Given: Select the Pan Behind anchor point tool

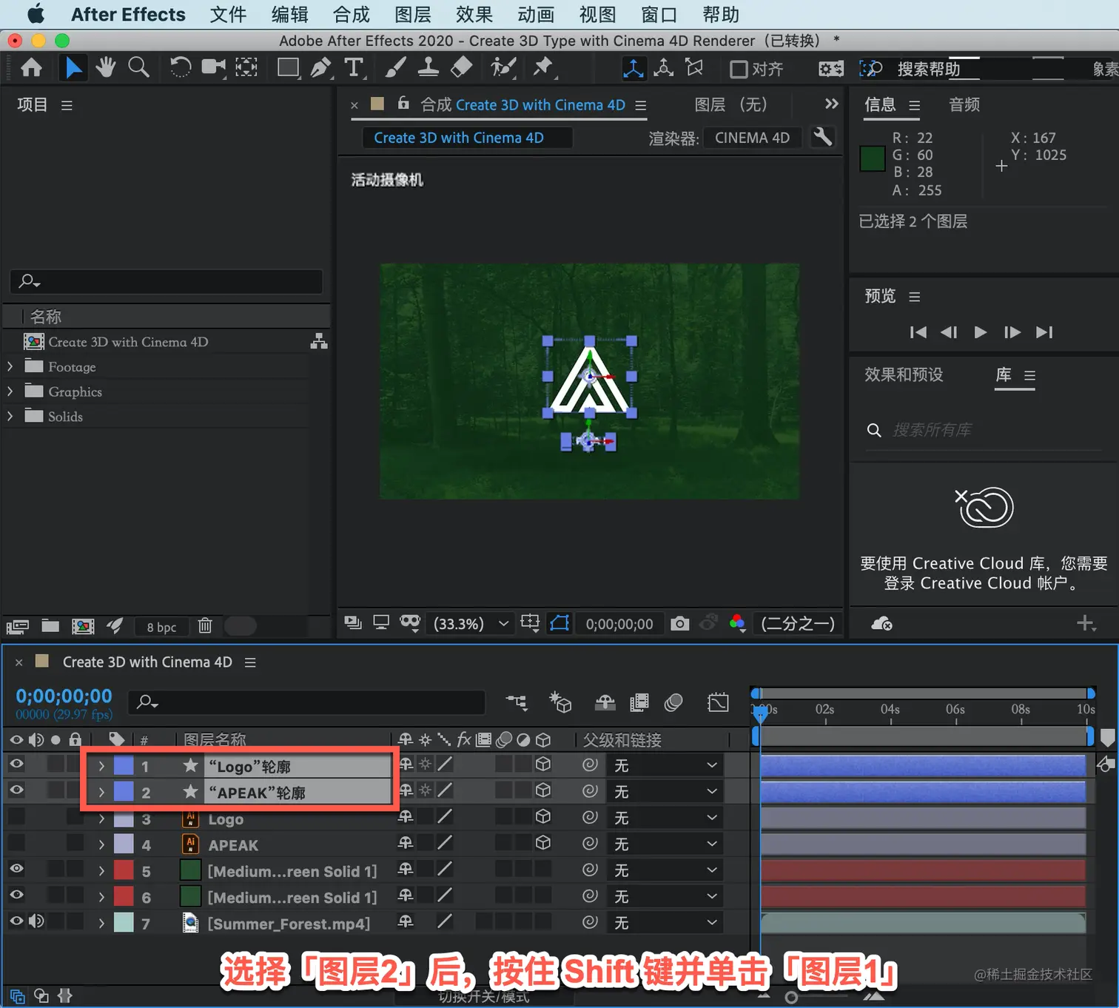Looking at the screenshot, I should (x=246, y=68).
